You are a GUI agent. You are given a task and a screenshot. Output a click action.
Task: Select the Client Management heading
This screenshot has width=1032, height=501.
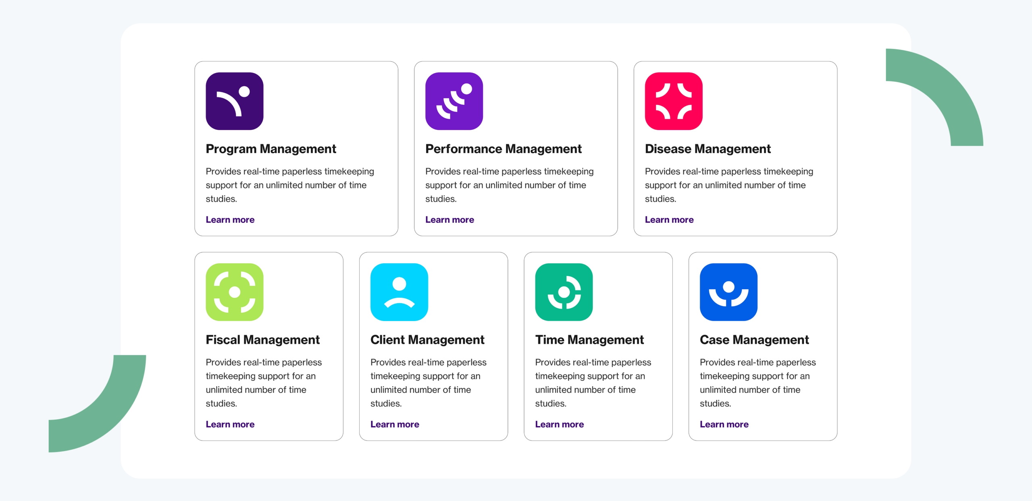(427, 340)
